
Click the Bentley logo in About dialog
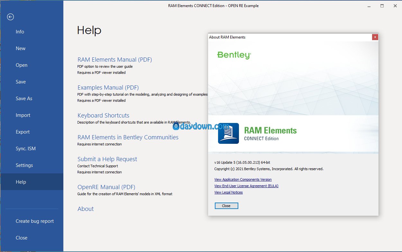click(x=234, y=55)
